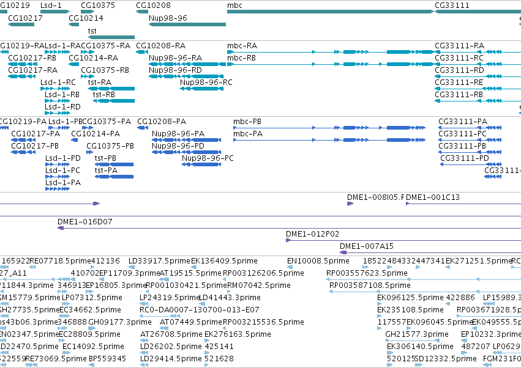Select transcript mbc-RB label
The height and width of the screenshot is (368, 521).
click(242, 57)
